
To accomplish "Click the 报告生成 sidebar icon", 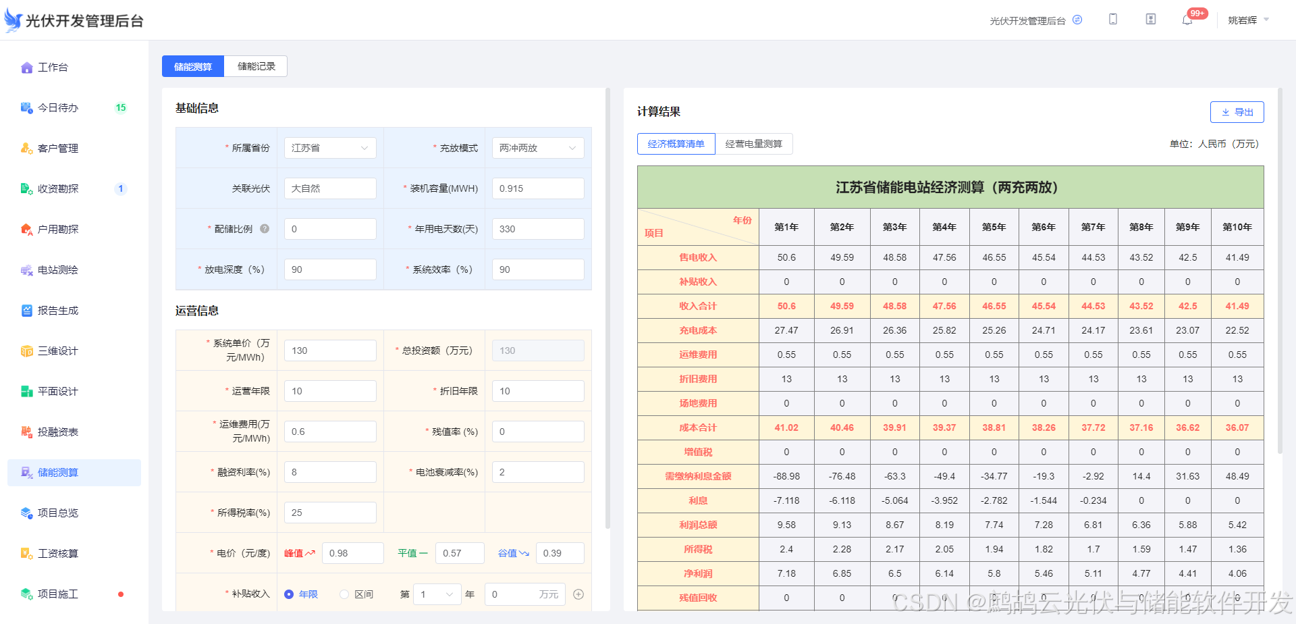I will pos(27,311).
